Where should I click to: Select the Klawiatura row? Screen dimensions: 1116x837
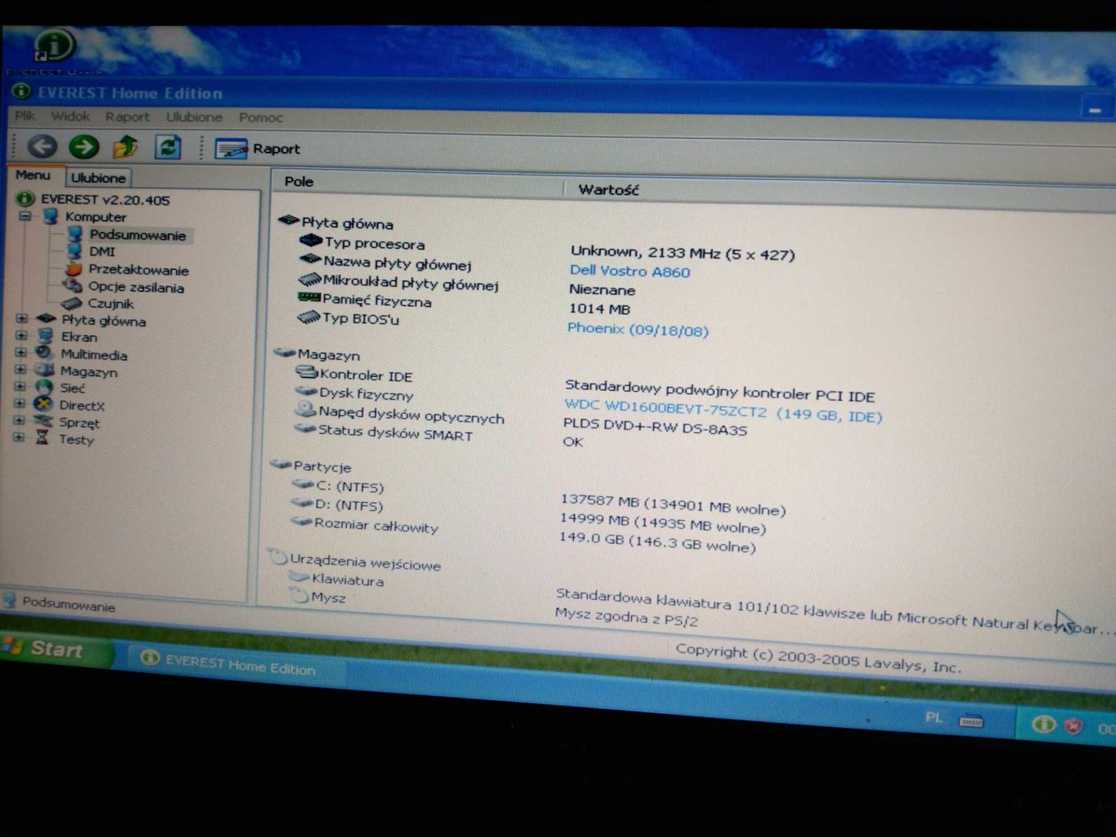pos(348,580)
